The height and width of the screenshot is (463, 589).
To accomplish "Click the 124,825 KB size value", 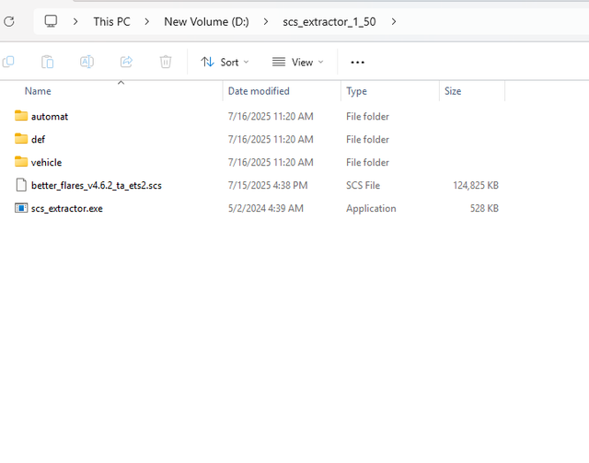I will click(476, 185).
